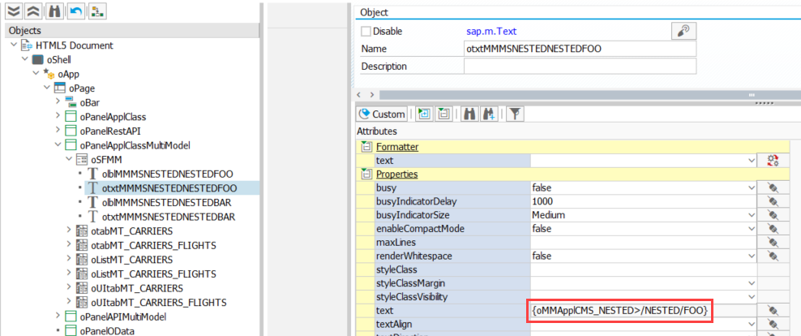Click binding plug icon for enableCompactMode
Viewport: 801px width, 336px height.
tap(773, 229)
